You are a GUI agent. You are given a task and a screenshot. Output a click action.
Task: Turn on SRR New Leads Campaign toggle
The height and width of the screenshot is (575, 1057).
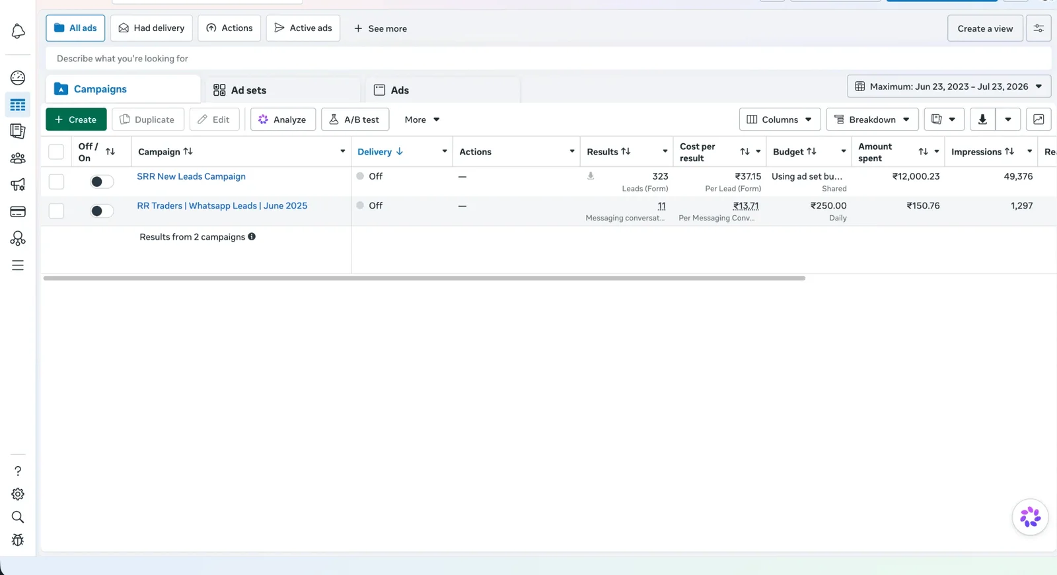(102, 182)
